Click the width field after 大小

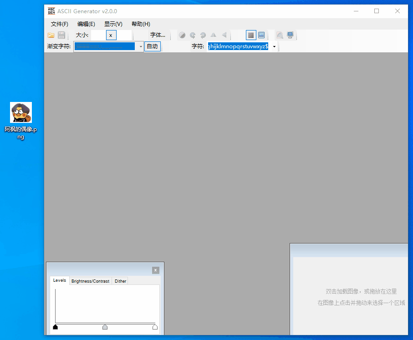(x=98, y=35)
